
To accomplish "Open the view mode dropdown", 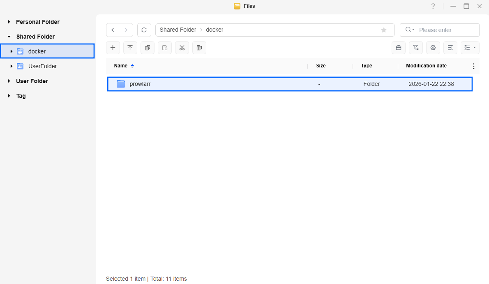I will 470,48.
